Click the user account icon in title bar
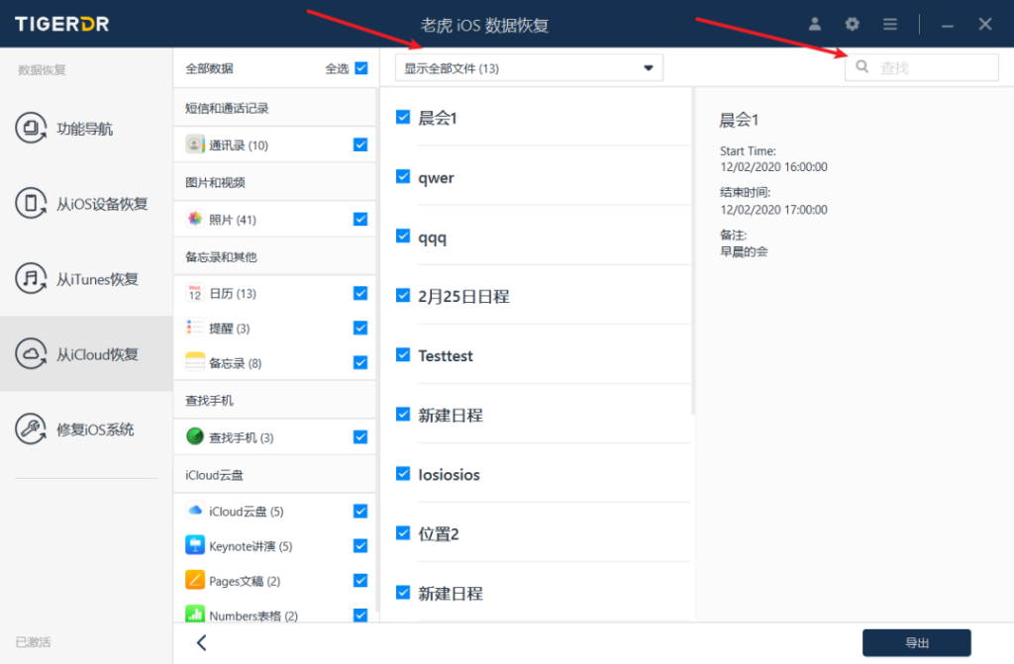Viewport: 1014px width, 664px height. coord(815,24)
